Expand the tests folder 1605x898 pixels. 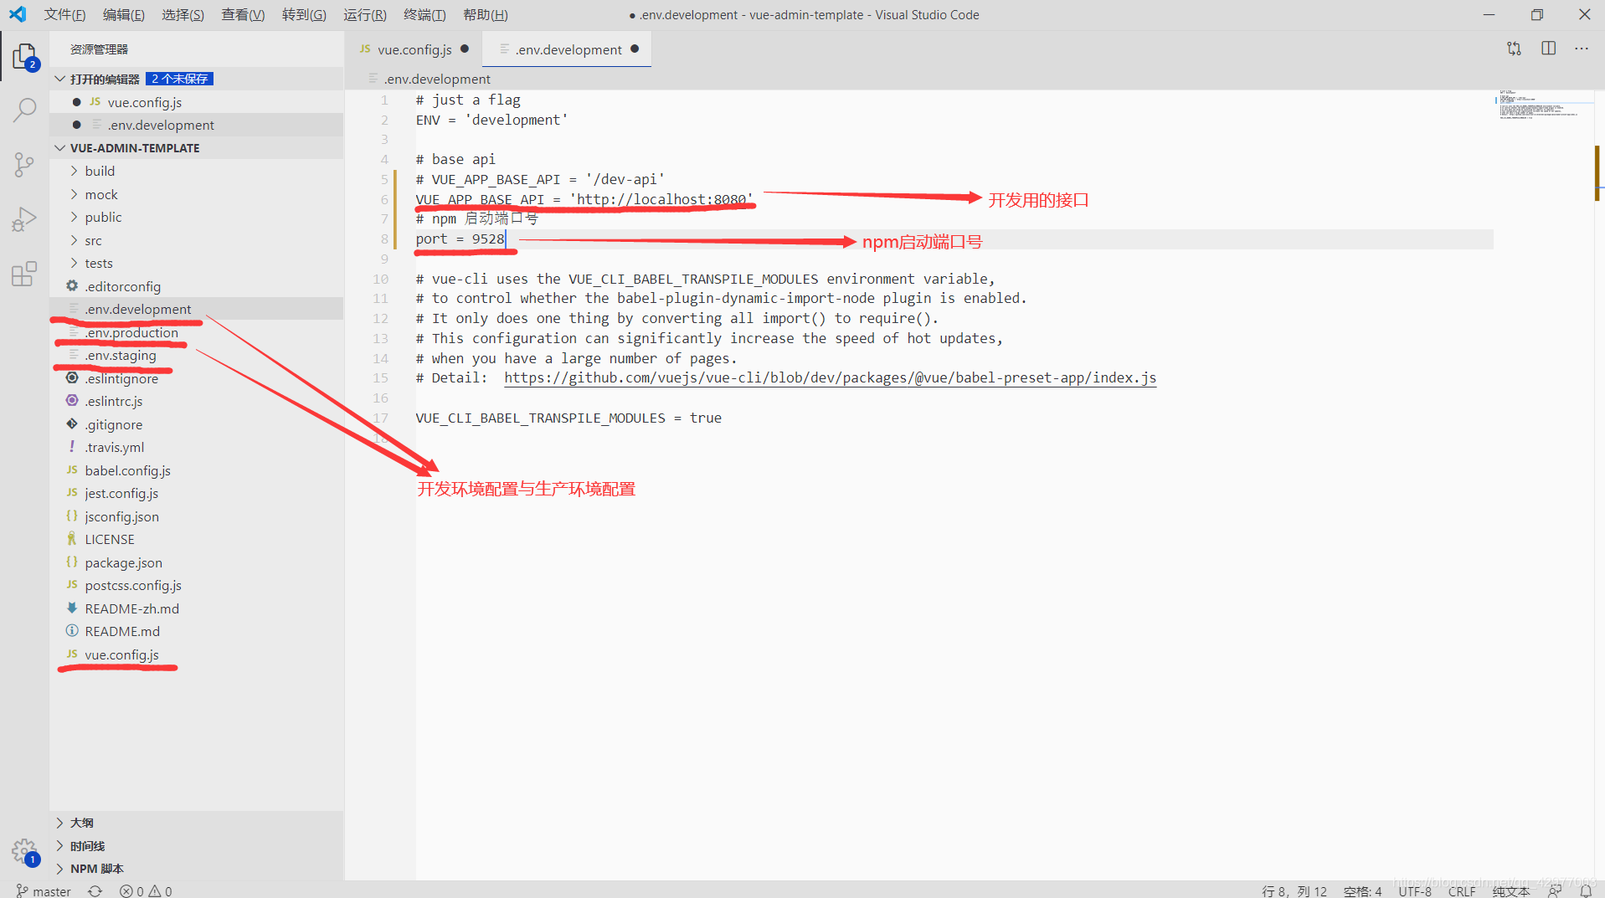tap(196, 263)
